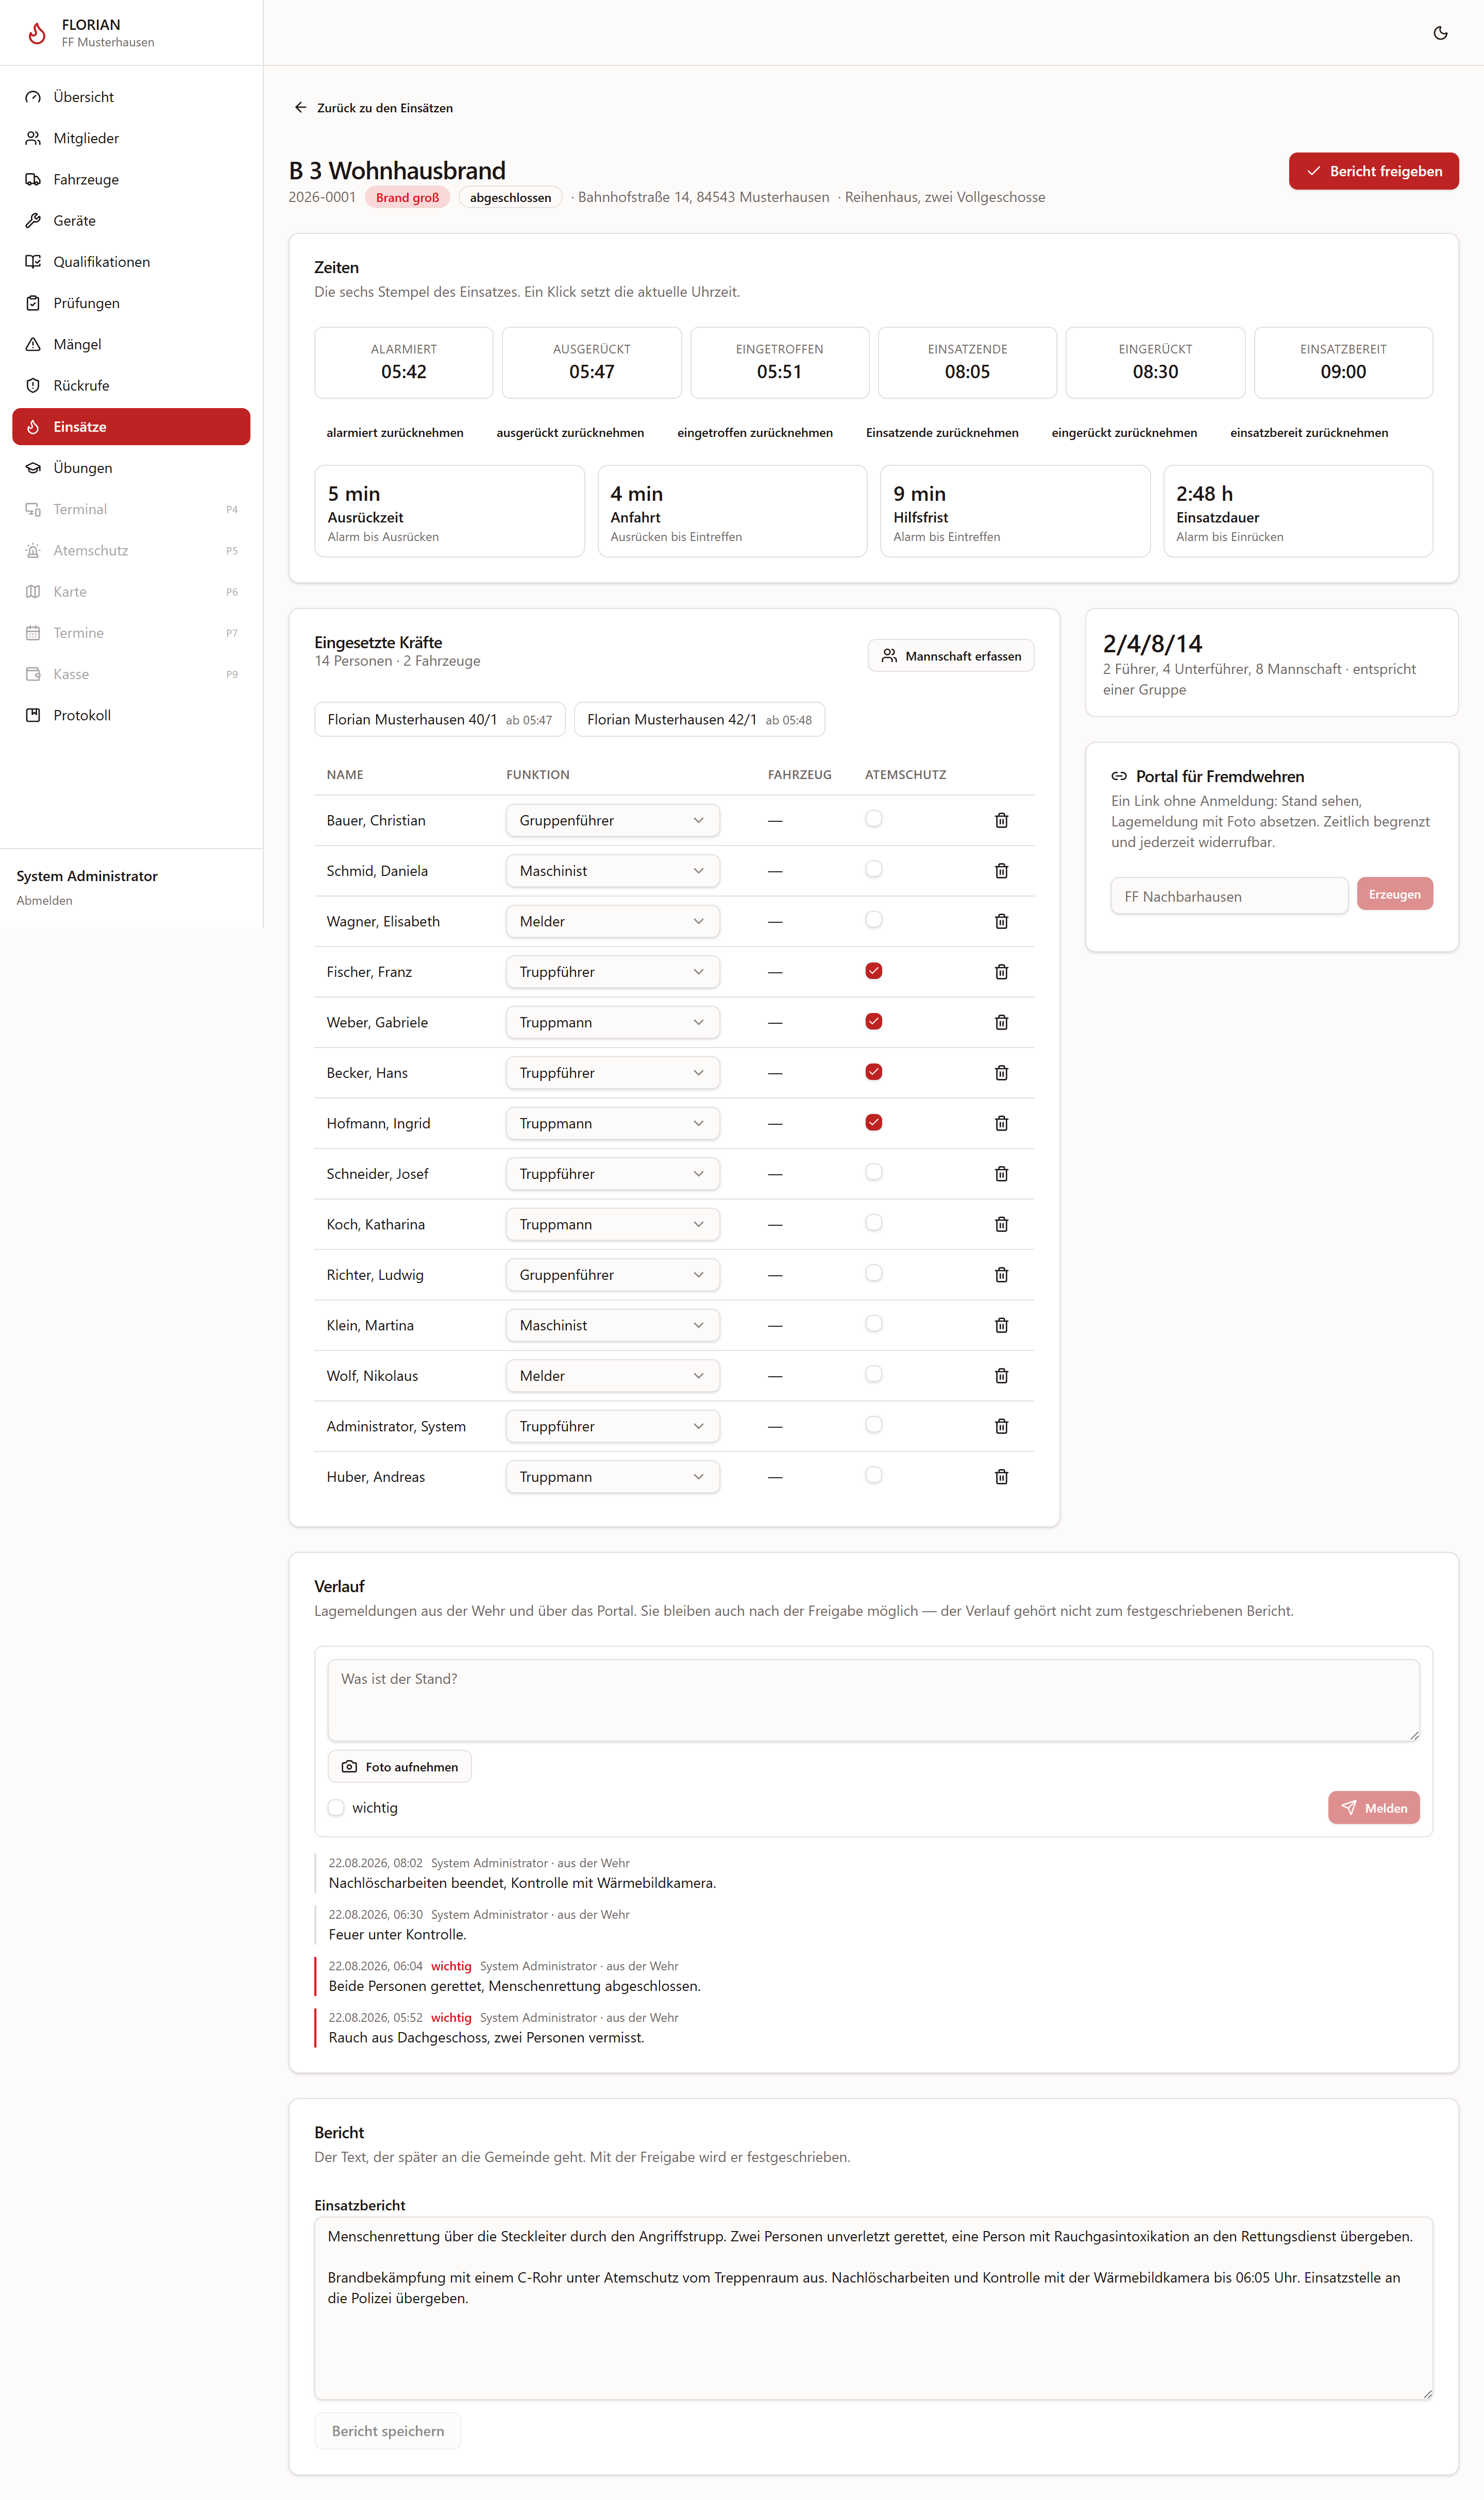Toggle dark mode moon icon
Viewport: 1484px width, 2500px height.
(1440, 33)
